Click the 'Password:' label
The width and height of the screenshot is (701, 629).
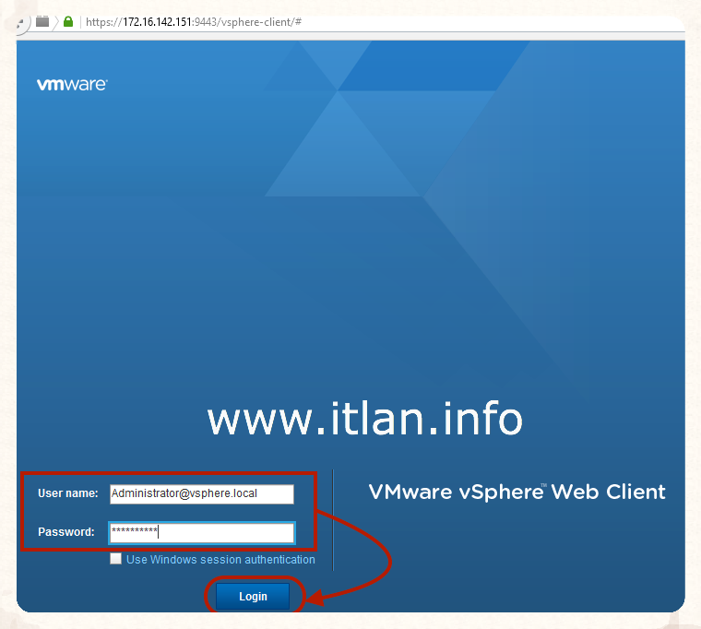[65, 532]
